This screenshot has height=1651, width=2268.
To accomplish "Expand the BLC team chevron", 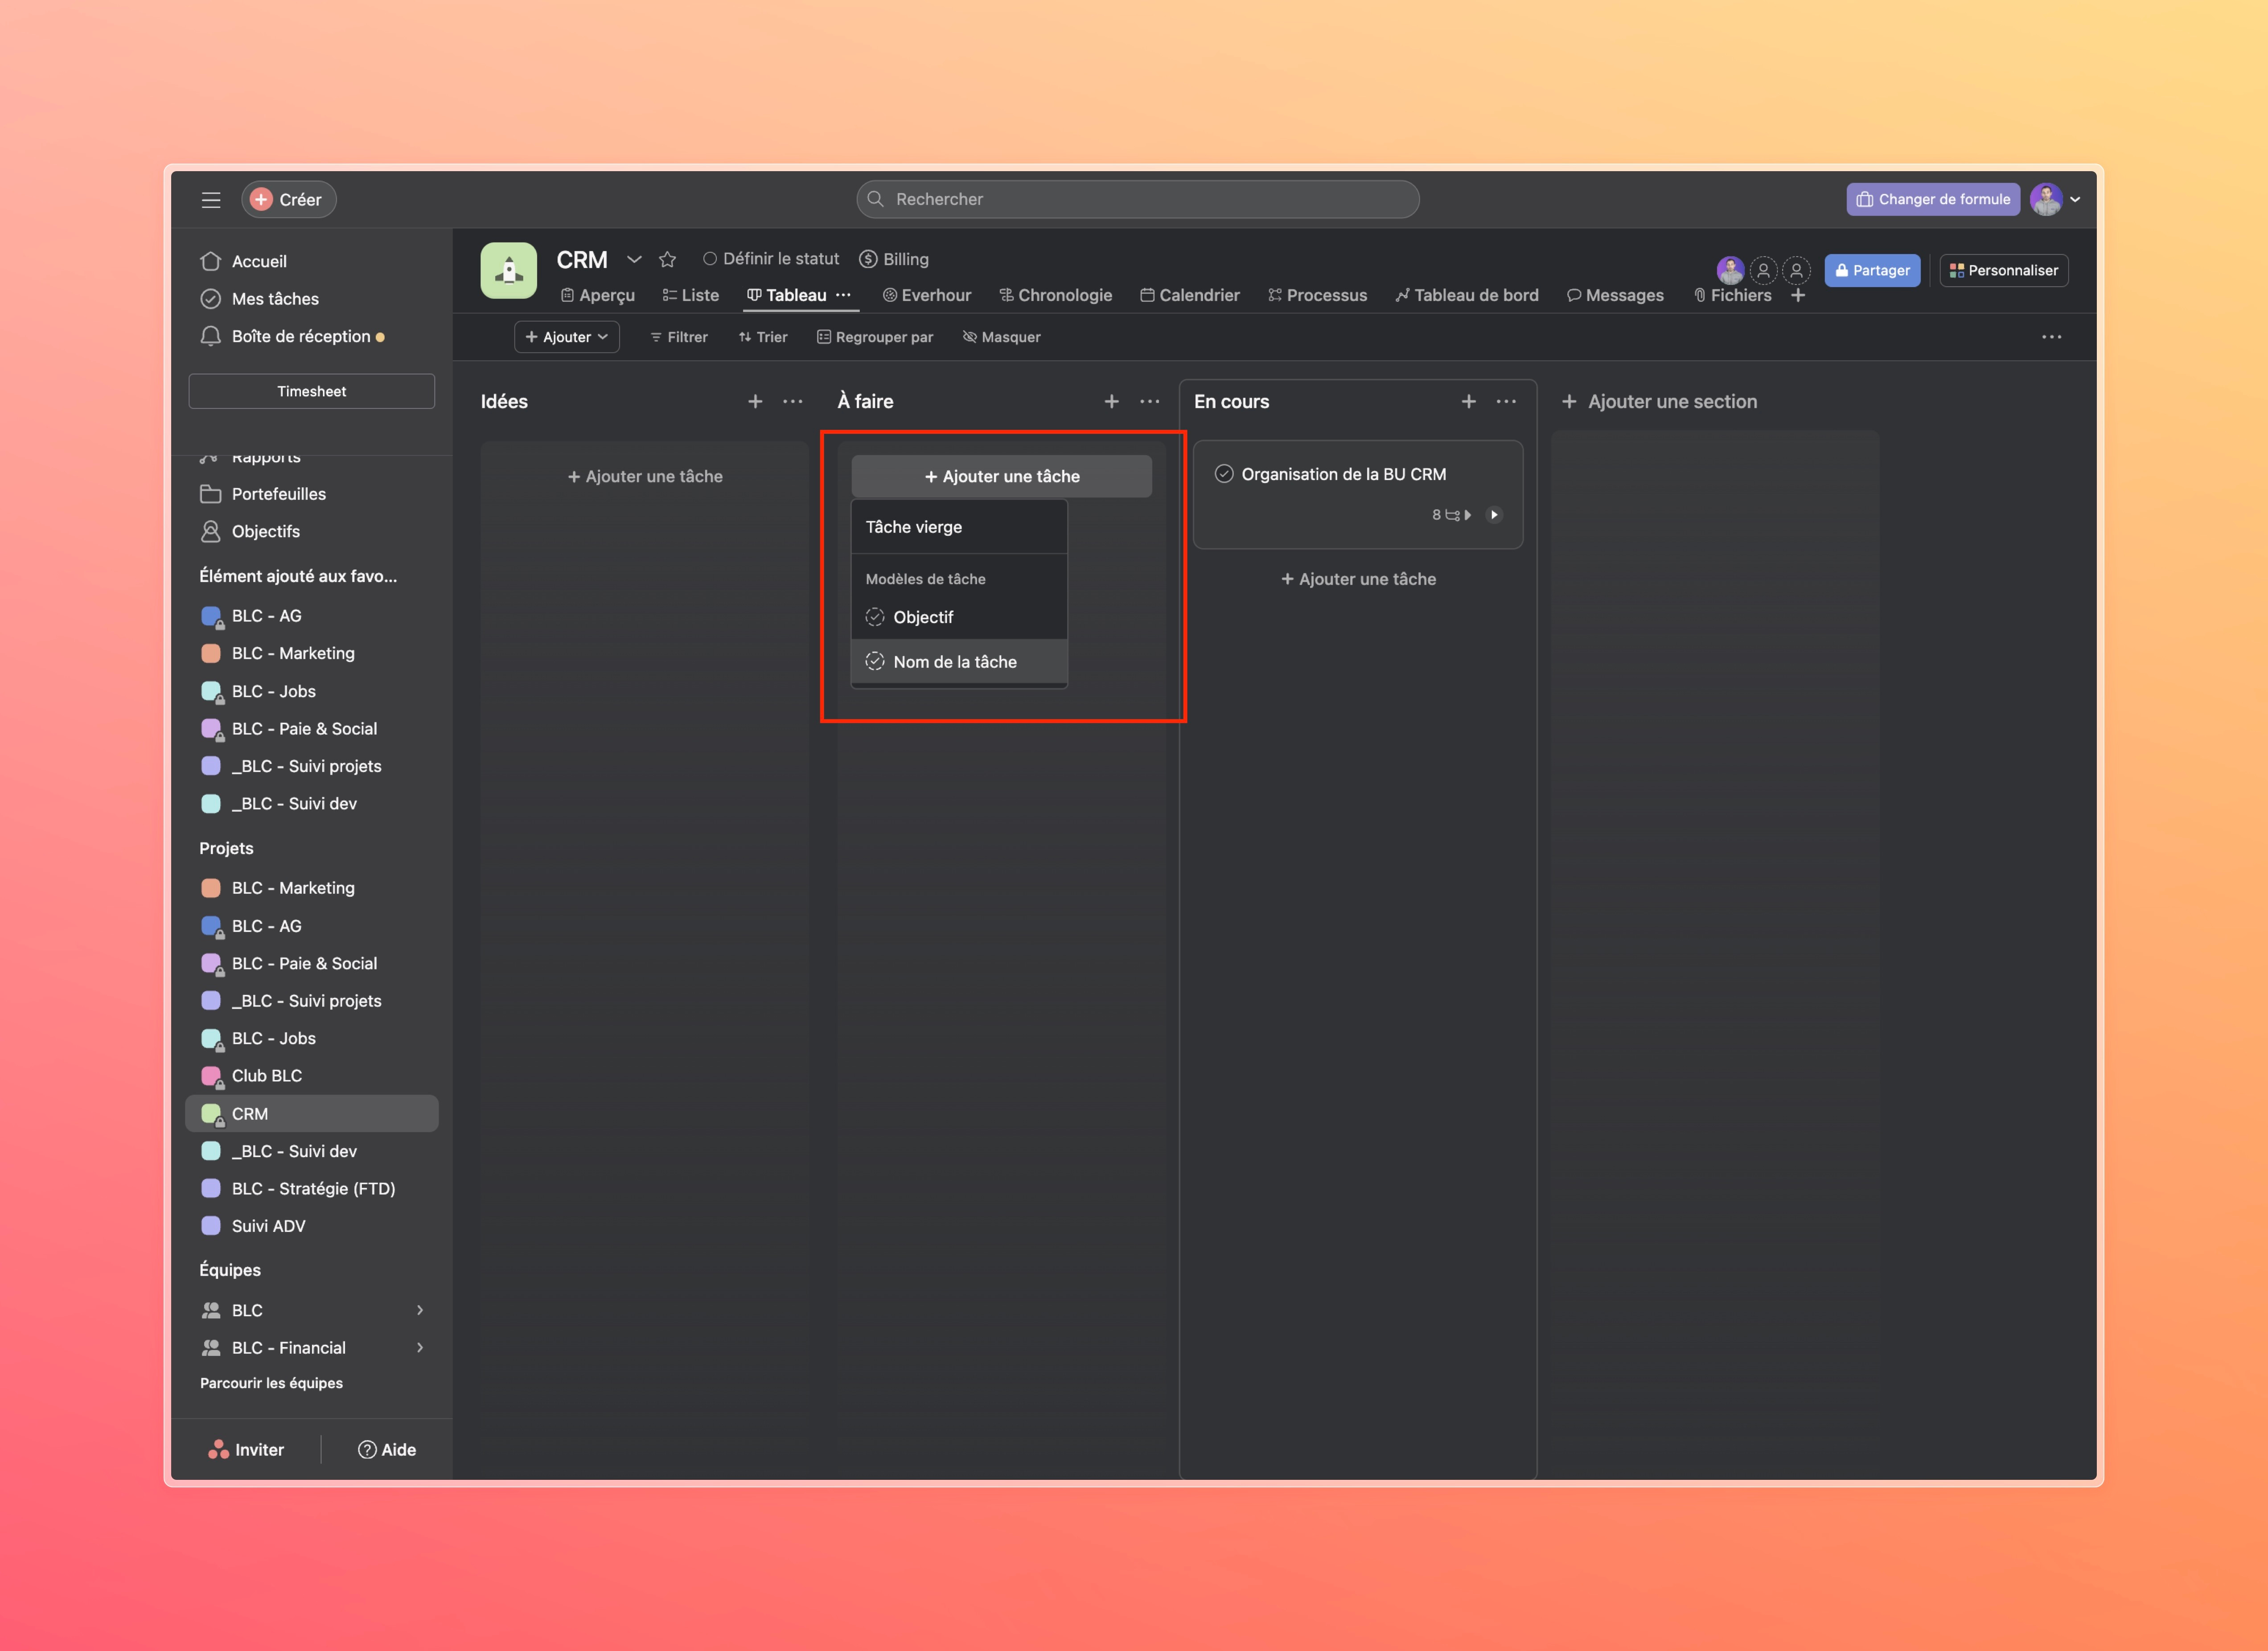I will pyautogui.click(x=420, y=1310).
